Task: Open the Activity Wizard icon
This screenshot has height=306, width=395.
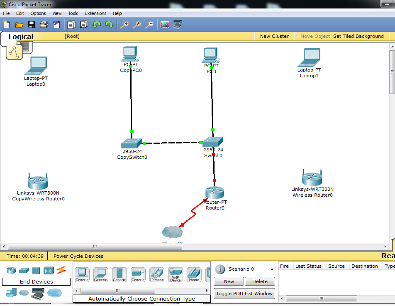Action: tap(56, 25)
